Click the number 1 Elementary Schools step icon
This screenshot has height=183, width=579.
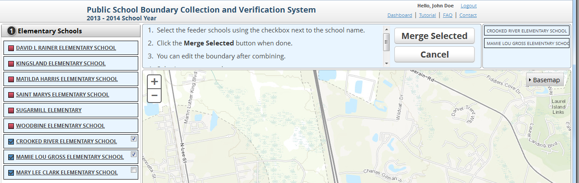(12, 31)
